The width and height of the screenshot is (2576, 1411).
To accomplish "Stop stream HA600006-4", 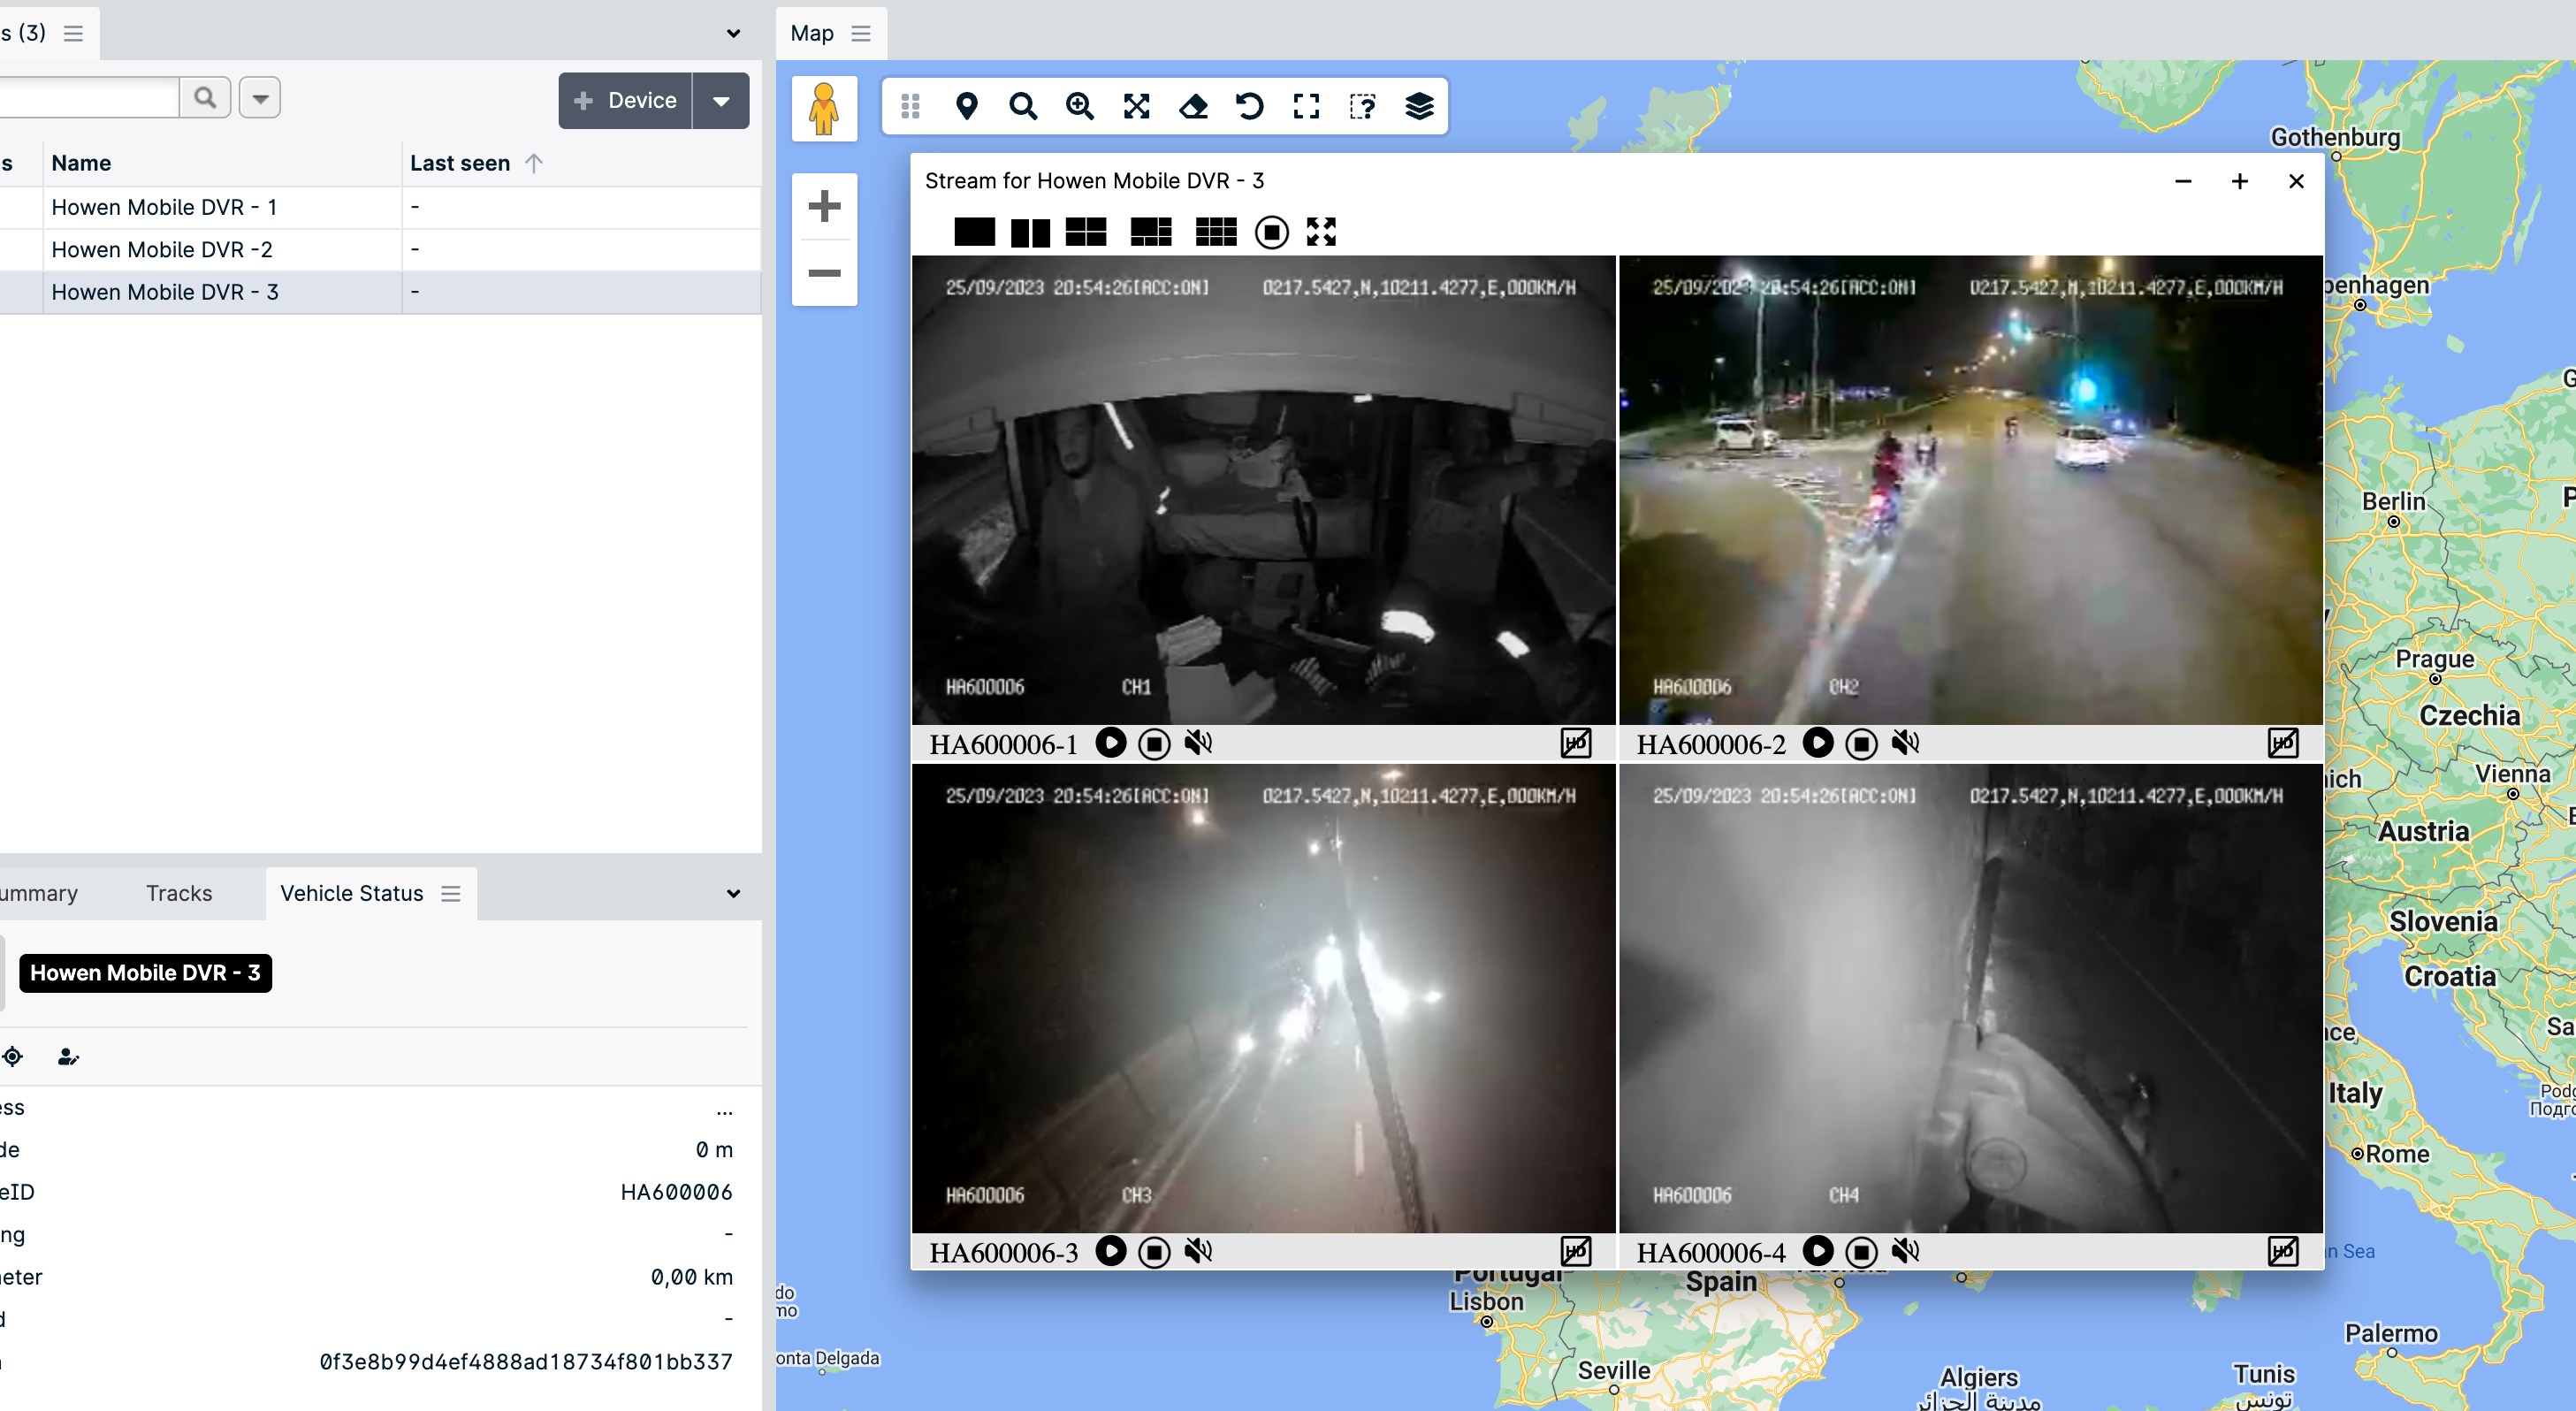I will (x=1861, y=1252).
